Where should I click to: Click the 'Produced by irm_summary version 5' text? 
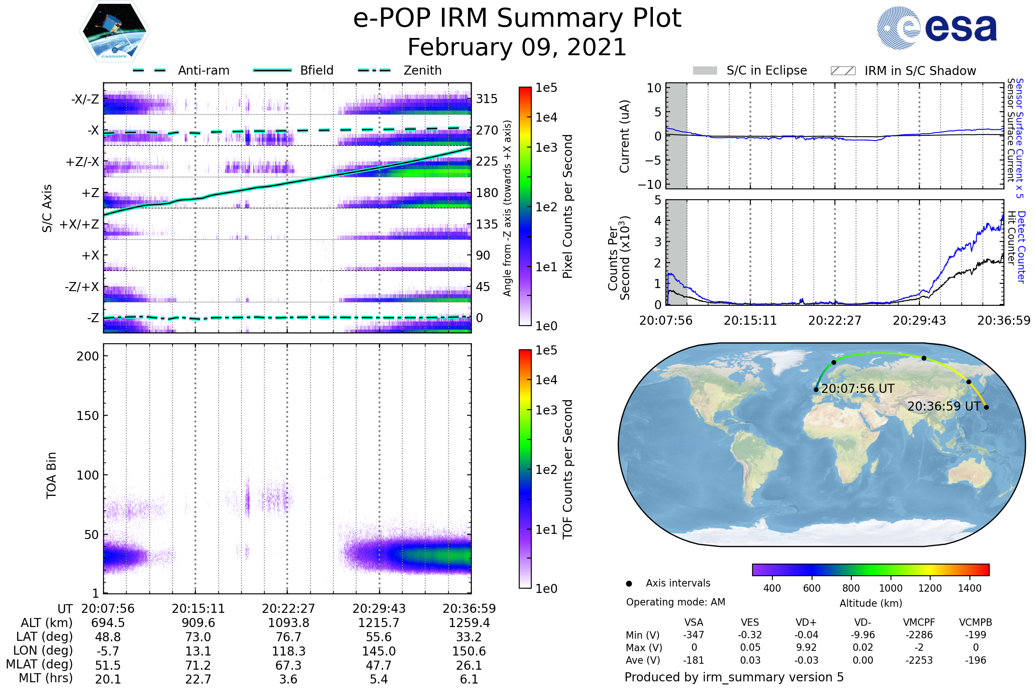pyautogui.click(x=734, y=677)
